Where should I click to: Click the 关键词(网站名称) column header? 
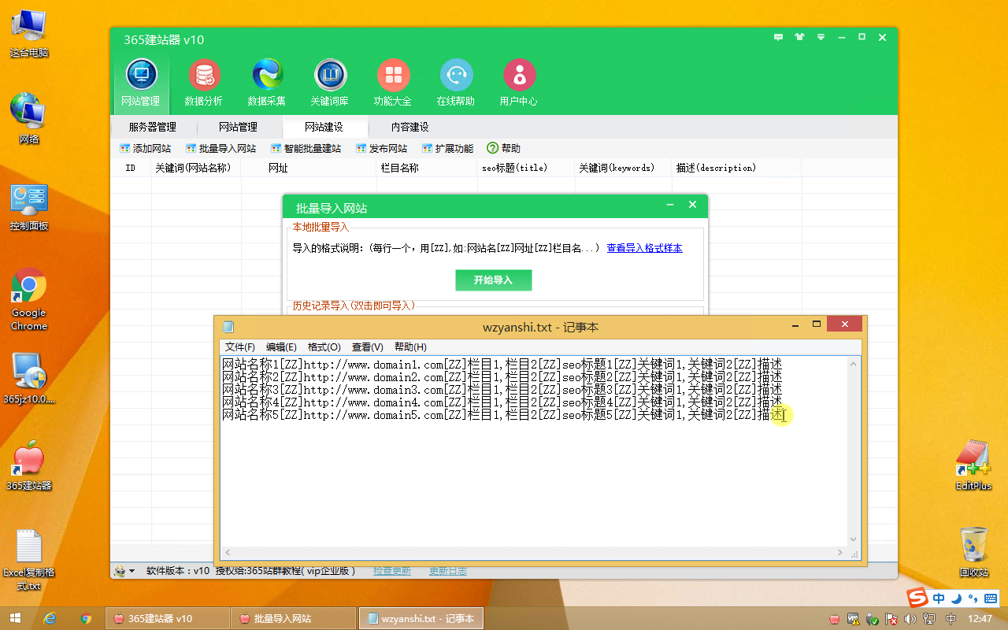pyautogui.click(x=196, y=168)
